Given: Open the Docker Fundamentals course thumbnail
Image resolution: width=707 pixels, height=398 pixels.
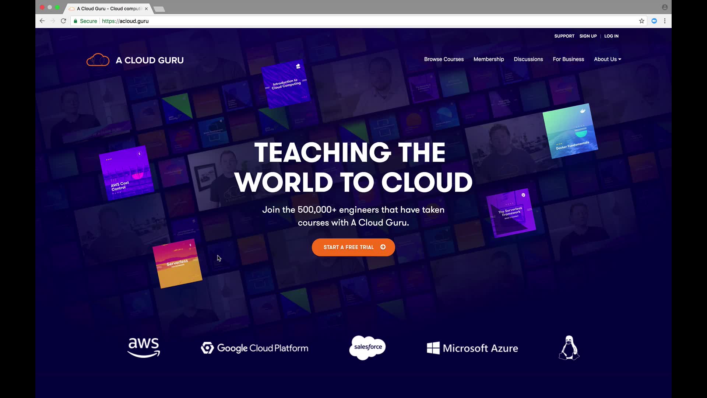Looking at the screenshot, I should pos(570,131).
